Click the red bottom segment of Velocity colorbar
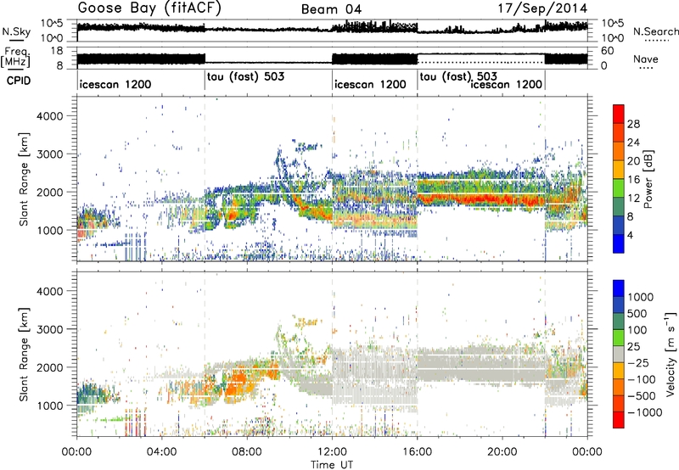The image size is (679, 470). coord(619,420)
